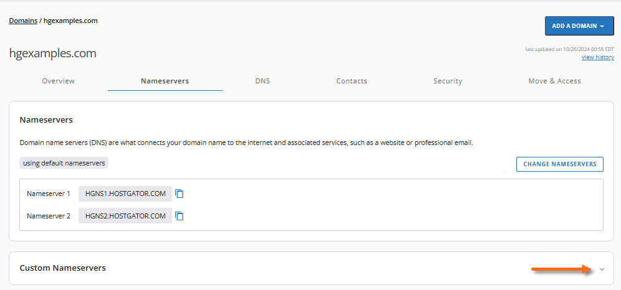621x290 pixels.
Task: Expand the Custom Nameservers section chevron
Action: coord(602,269)
